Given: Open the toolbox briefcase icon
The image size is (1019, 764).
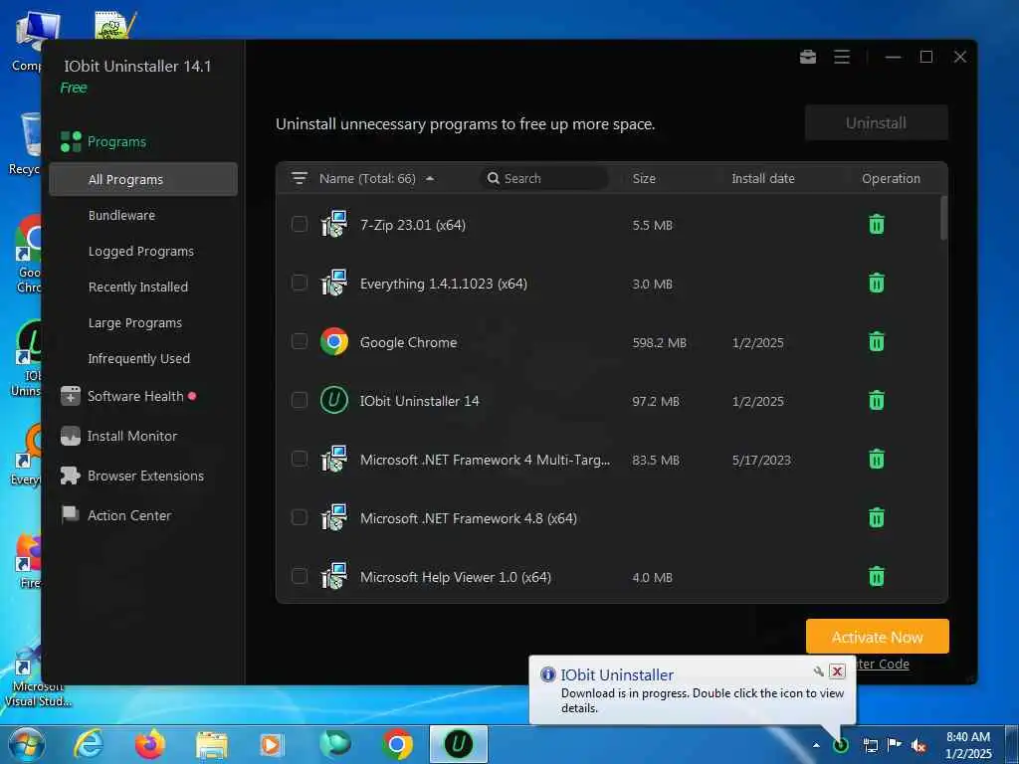Looking at the screenshot, I should coord(808,57).
